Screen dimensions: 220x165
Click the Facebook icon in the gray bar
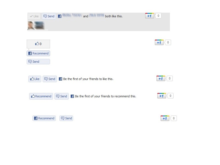click(60, 16)
